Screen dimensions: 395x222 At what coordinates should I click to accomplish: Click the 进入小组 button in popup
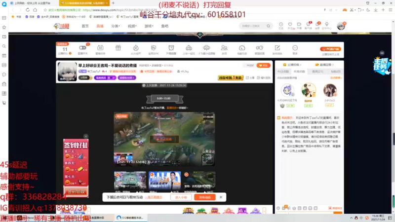(181, 197)
